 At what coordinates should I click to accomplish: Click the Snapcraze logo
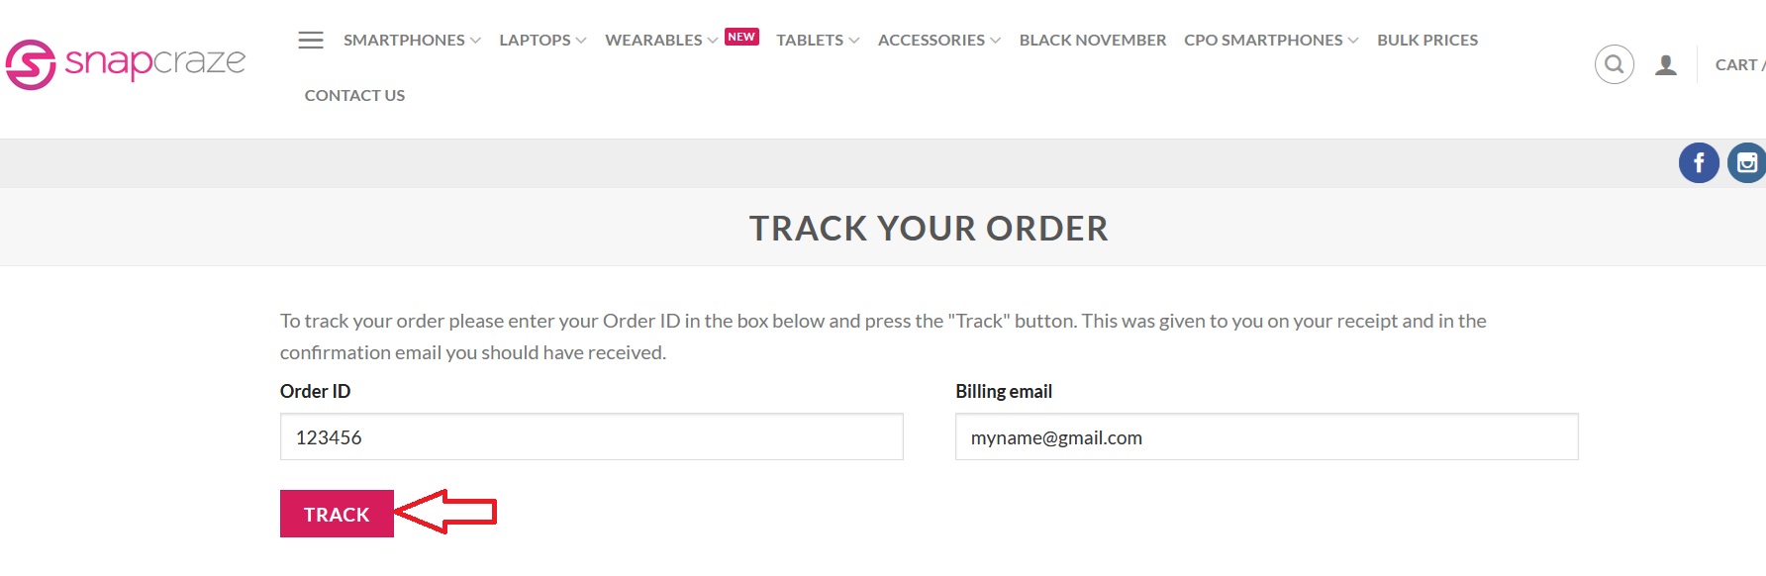click(126, 64)
